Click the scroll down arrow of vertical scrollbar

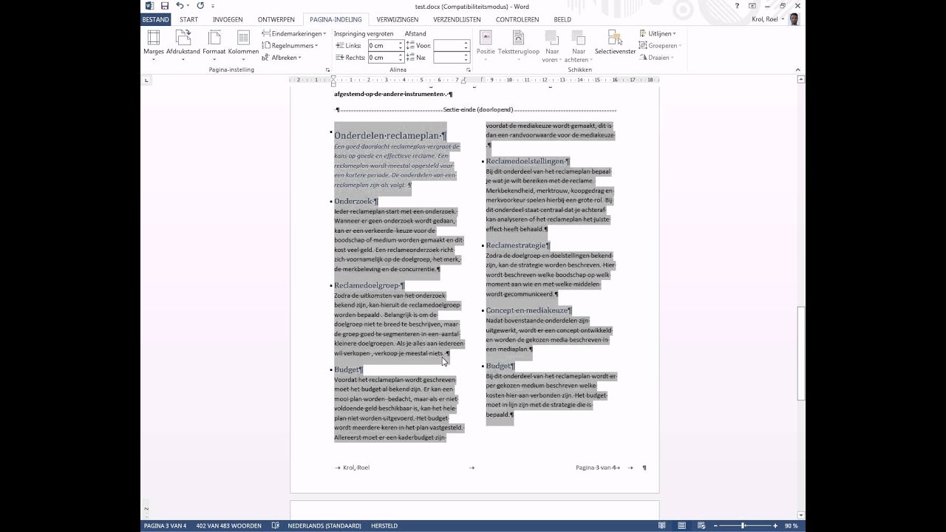point(801,515)
